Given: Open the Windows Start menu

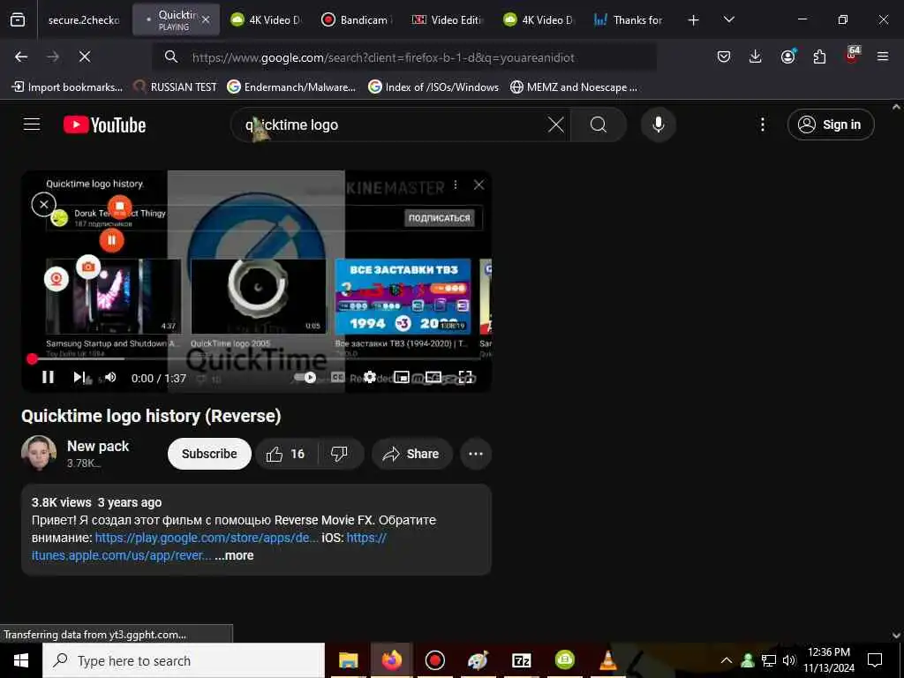Looking at the screenshot, I should (x=21, y=660).
